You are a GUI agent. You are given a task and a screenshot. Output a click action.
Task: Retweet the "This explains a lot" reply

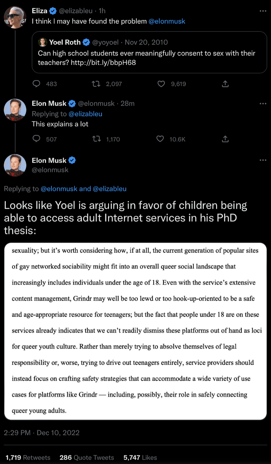coord(97,139)
